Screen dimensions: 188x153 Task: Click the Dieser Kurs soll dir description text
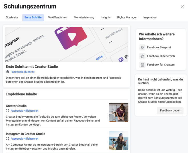[x=64, y=80]
